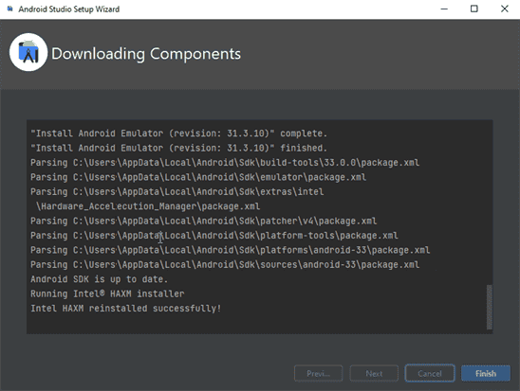The width and height of the screenshot is (520, 391).
Task: Minimize the Setup Wizard window
Action: coord(444,9)
